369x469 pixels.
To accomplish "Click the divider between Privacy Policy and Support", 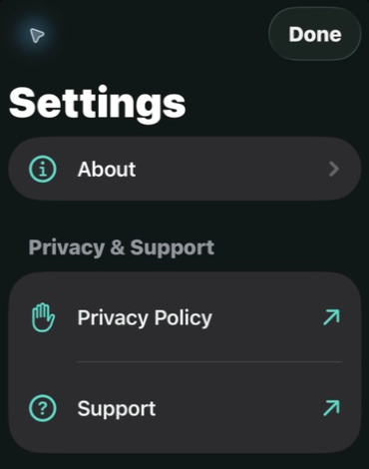I will [209, 361].
